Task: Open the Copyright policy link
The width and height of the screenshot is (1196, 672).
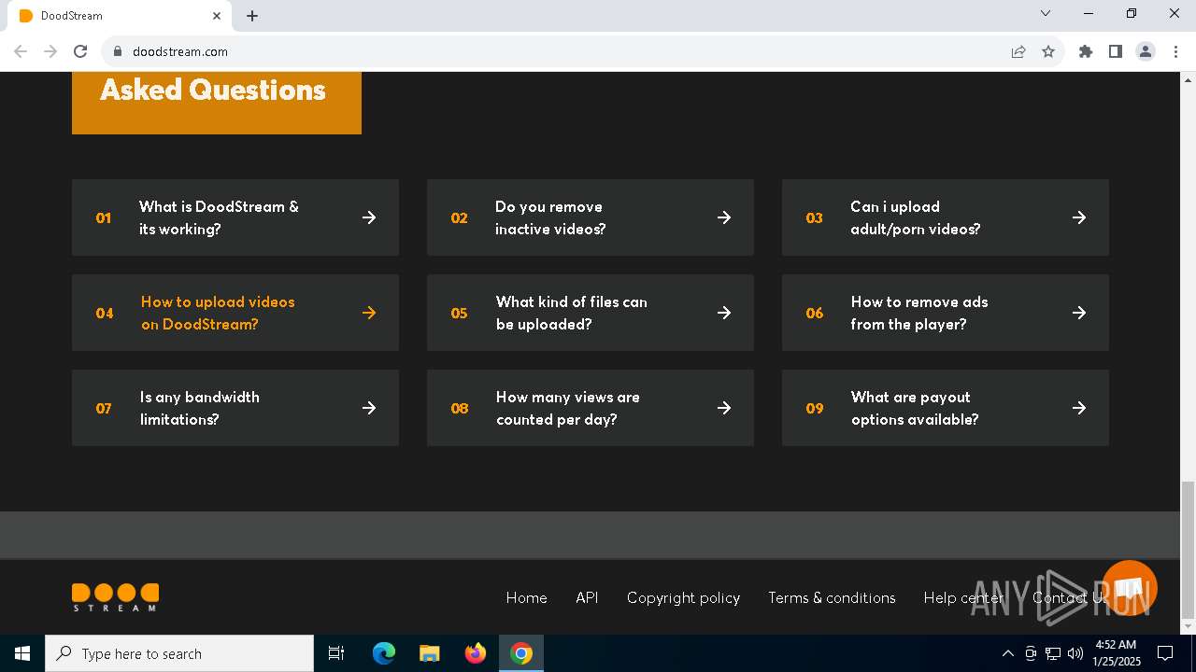Action: pyautogui.click(x=683, y=597)
